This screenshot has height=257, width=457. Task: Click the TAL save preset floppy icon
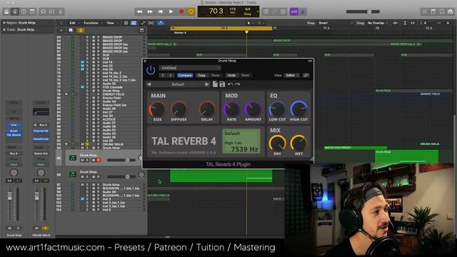(x=222, y=84)
